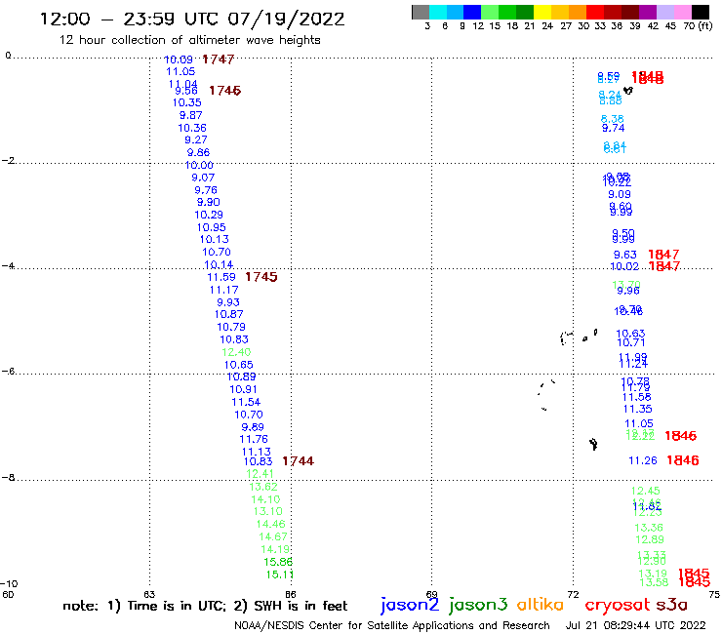Click the red 'cryosat' satellite label
Screen dimensions: 722x634
click(617, 606)
